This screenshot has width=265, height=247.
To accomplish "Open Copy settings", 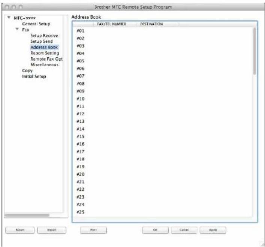I will [x=27, y=70].
